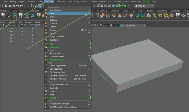Open the Transform options box

pos(89,40)
